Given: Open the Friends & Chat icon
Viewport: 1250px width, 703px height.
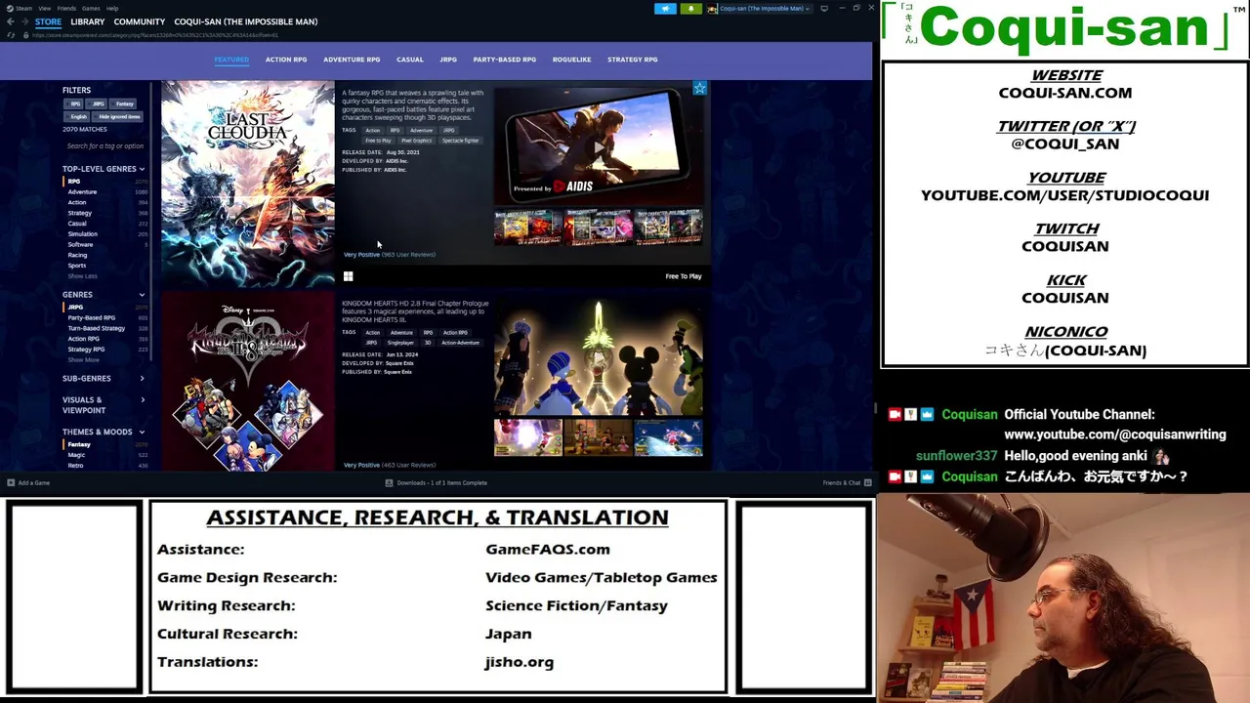Looking at the screenshot, I should [867, 483].
